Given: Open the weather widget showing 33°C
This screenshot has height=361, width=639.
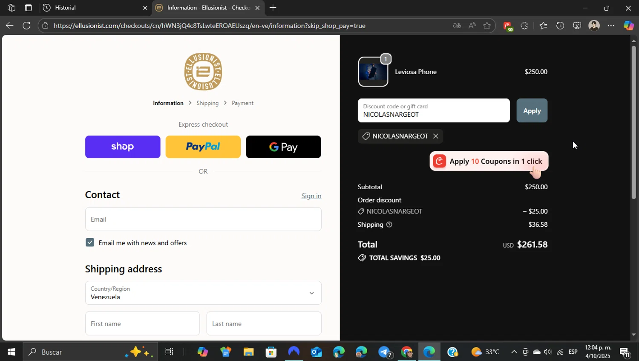Looking at the screenshot, I should (485, 352).
